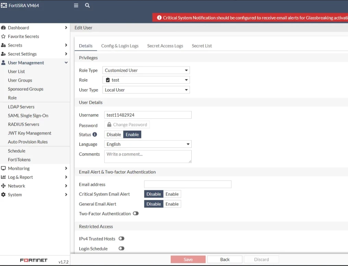The height and width of the screenshot is (266, 348).
Task: Open the Role dropdown
Action: (x=146, y=80)
